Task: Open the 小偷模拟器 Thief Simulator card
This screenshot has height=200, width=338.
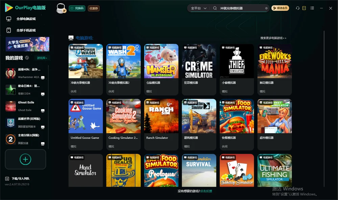Action: pos(237,69)
